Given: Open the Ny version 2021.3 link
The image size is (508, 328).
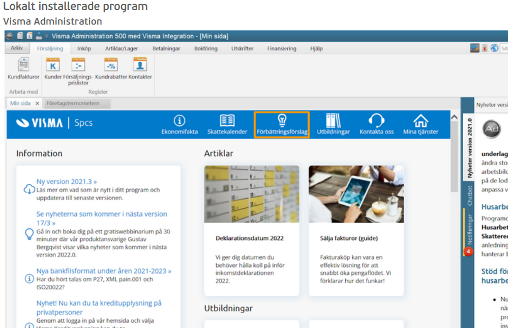Looking at the screenshot, I should coord(67,181).
